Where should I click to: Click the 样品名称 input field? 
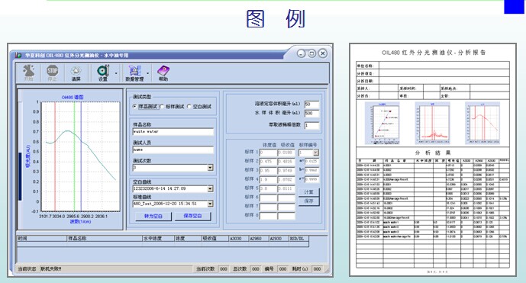(x=173, y=132)
